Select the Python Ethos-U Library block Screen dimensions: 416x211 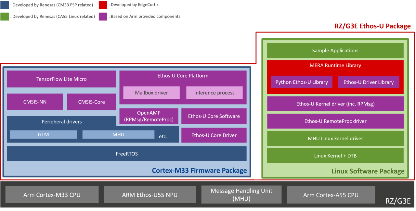302,82
